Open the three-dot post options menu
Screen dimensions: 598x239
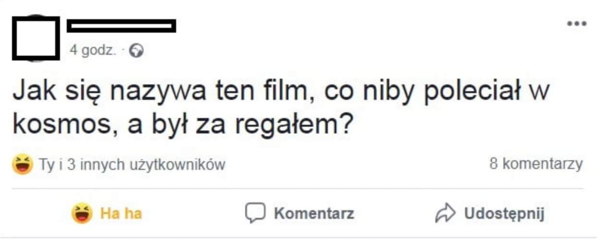(576, 24)
